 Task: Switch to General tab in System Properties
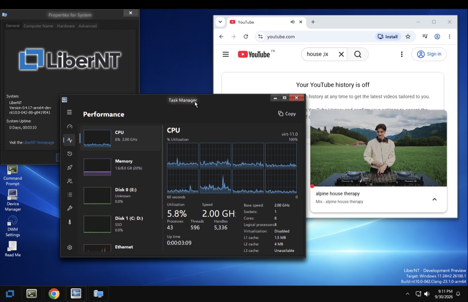[x=13, y=26]
